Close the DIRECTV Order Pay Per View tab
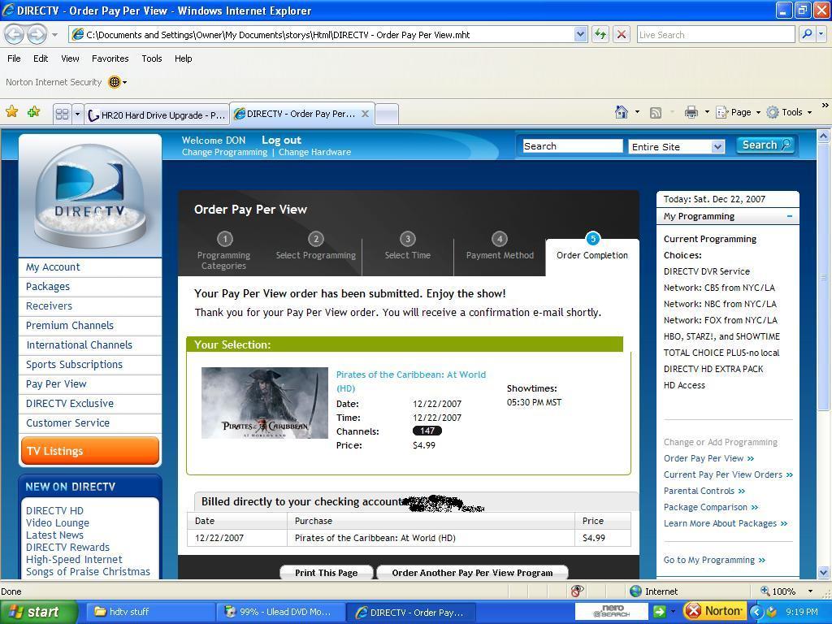Viewport: 832px width, 624px height. 365,114
